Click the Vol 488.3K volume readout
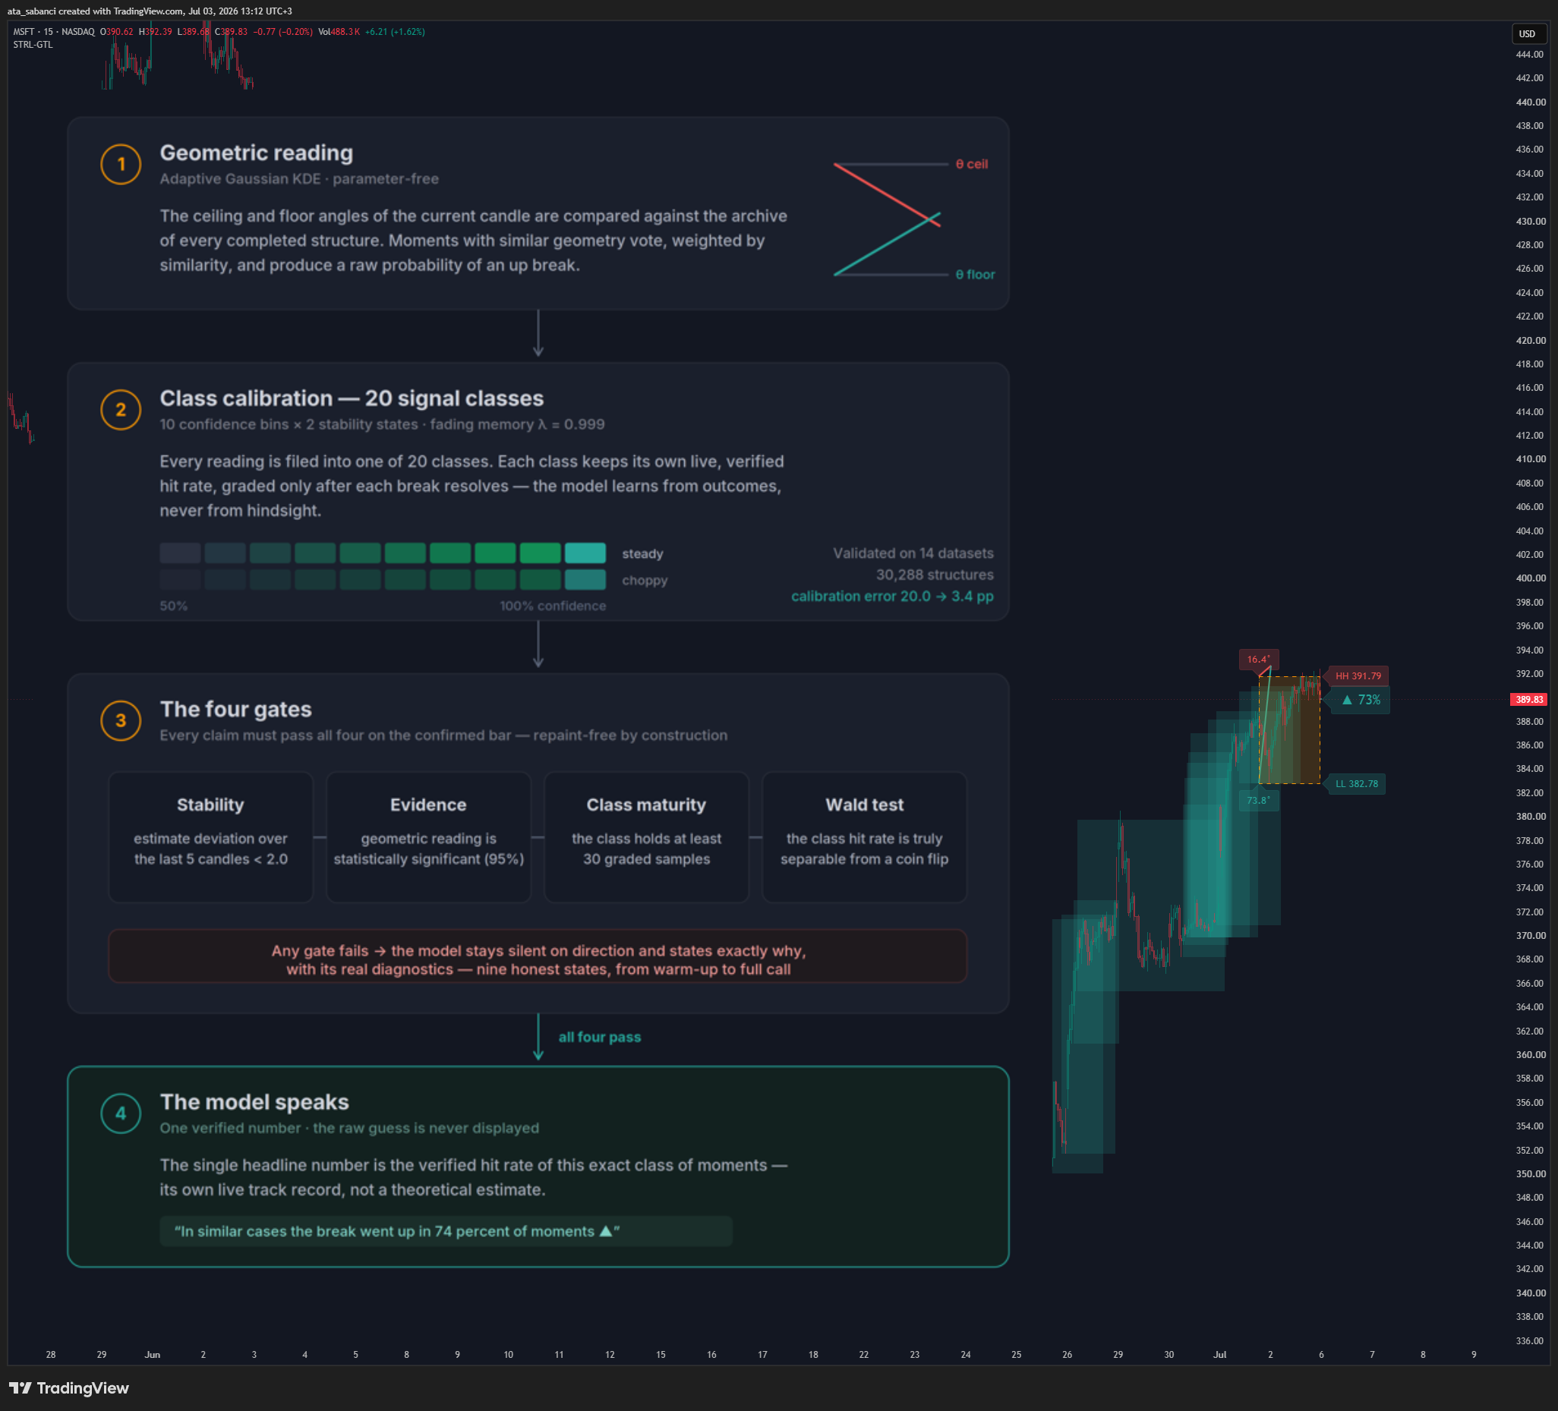The height and width of the screenshot is (1411, 1558). pyautogui.click(x=339, y=32)
